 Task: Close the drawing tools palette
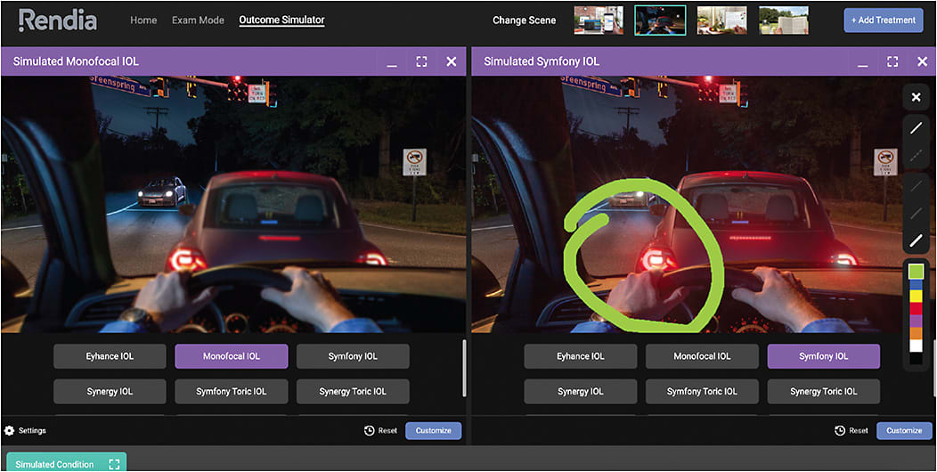point(917,97)
